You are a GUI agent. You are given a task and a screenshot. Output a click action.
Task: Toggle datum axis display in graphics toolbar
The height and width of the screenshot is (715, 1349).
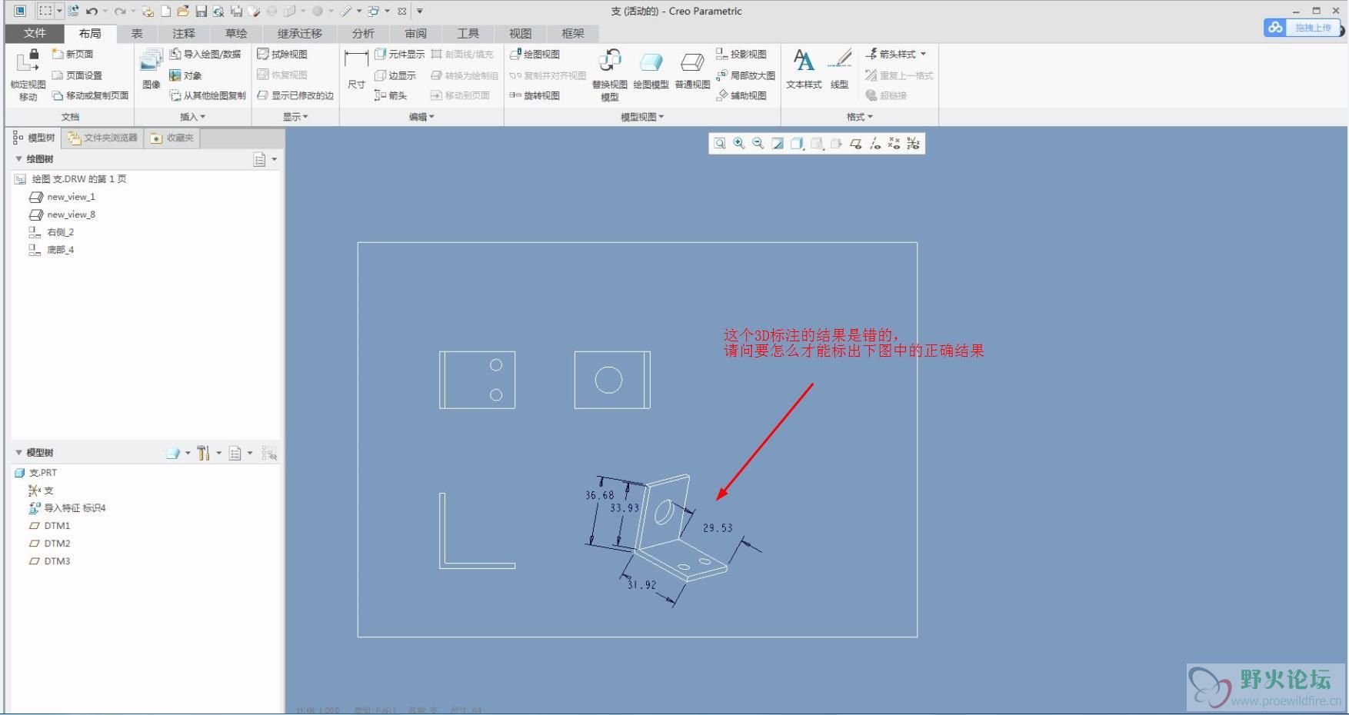[874, 144]
